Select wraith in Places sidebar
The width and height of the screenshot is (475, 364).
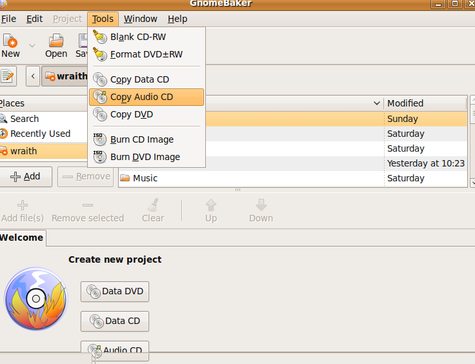44,151
